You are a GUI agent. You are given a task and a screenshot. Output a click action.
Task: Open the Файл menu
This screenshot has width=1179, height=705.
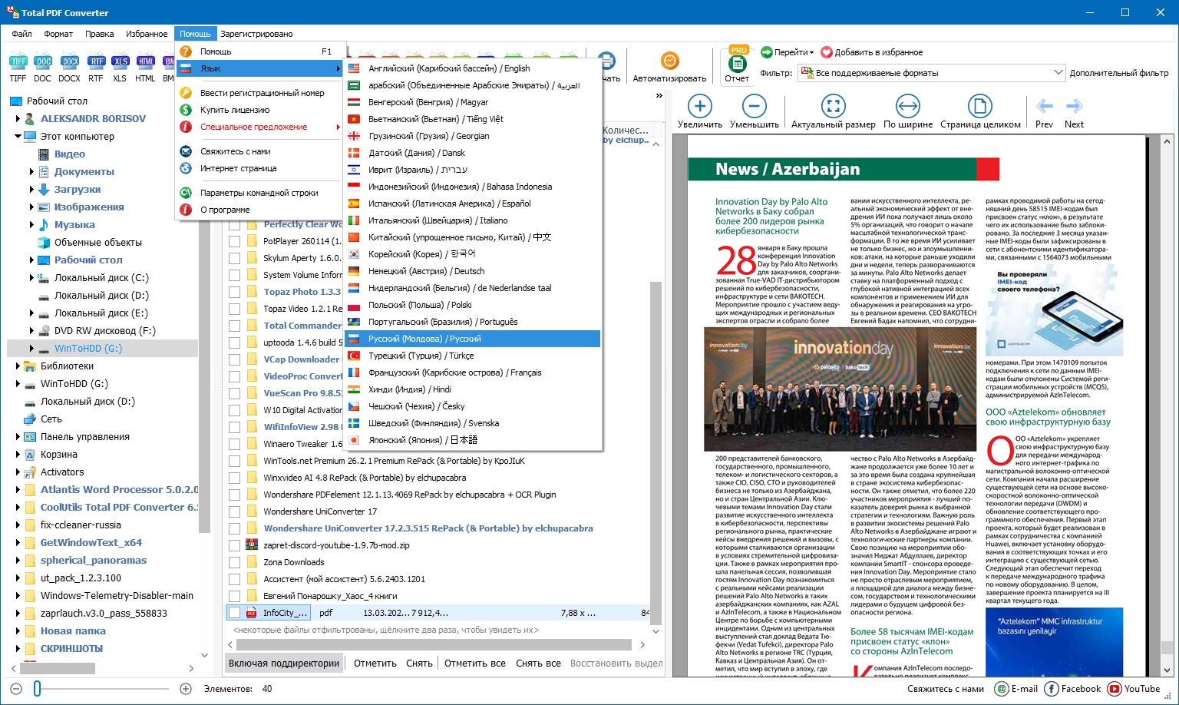[21, 34]
